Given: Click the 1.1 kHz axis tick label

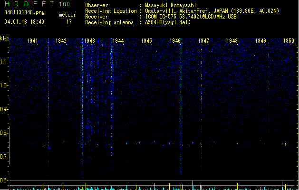Looking at the screenshot, I should [x=3, y=62].
